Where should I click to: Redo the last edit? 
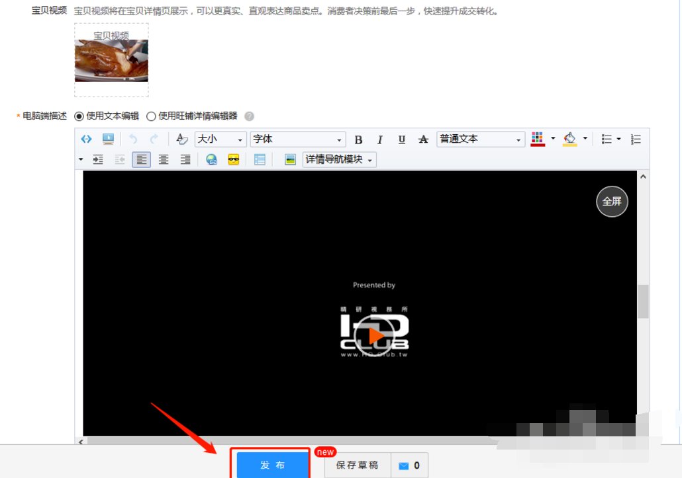pyautogui.click(x=154, y=139)
